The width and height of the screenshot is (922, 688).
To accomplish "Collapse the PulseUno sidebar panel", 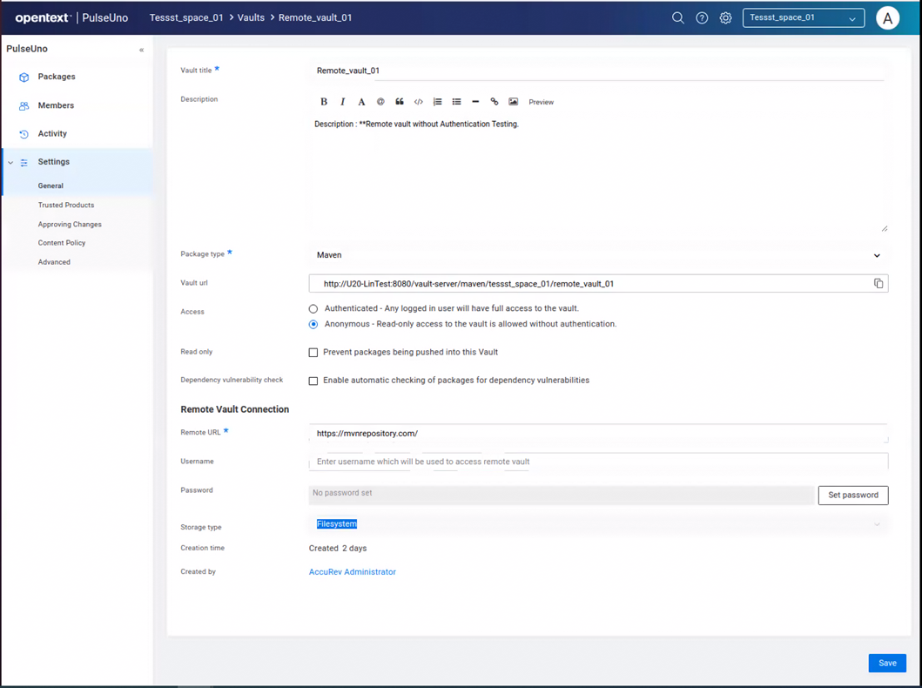I will point(141,50).
